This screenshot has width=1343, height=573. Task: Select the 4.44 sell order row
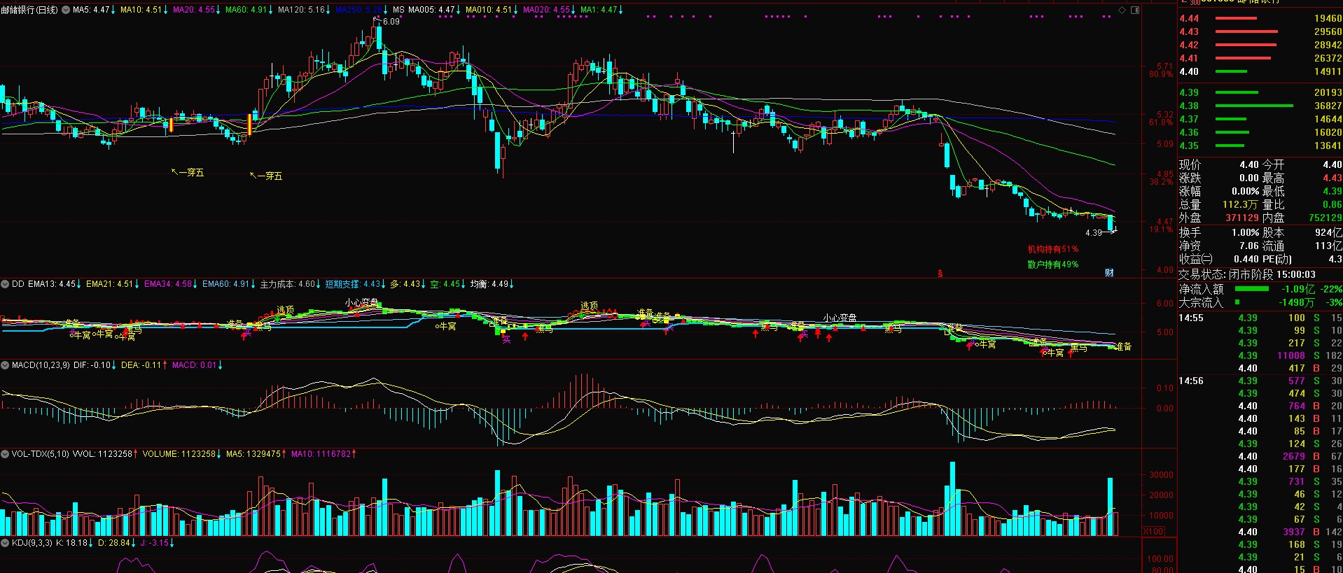click(x=1260, y=19)
